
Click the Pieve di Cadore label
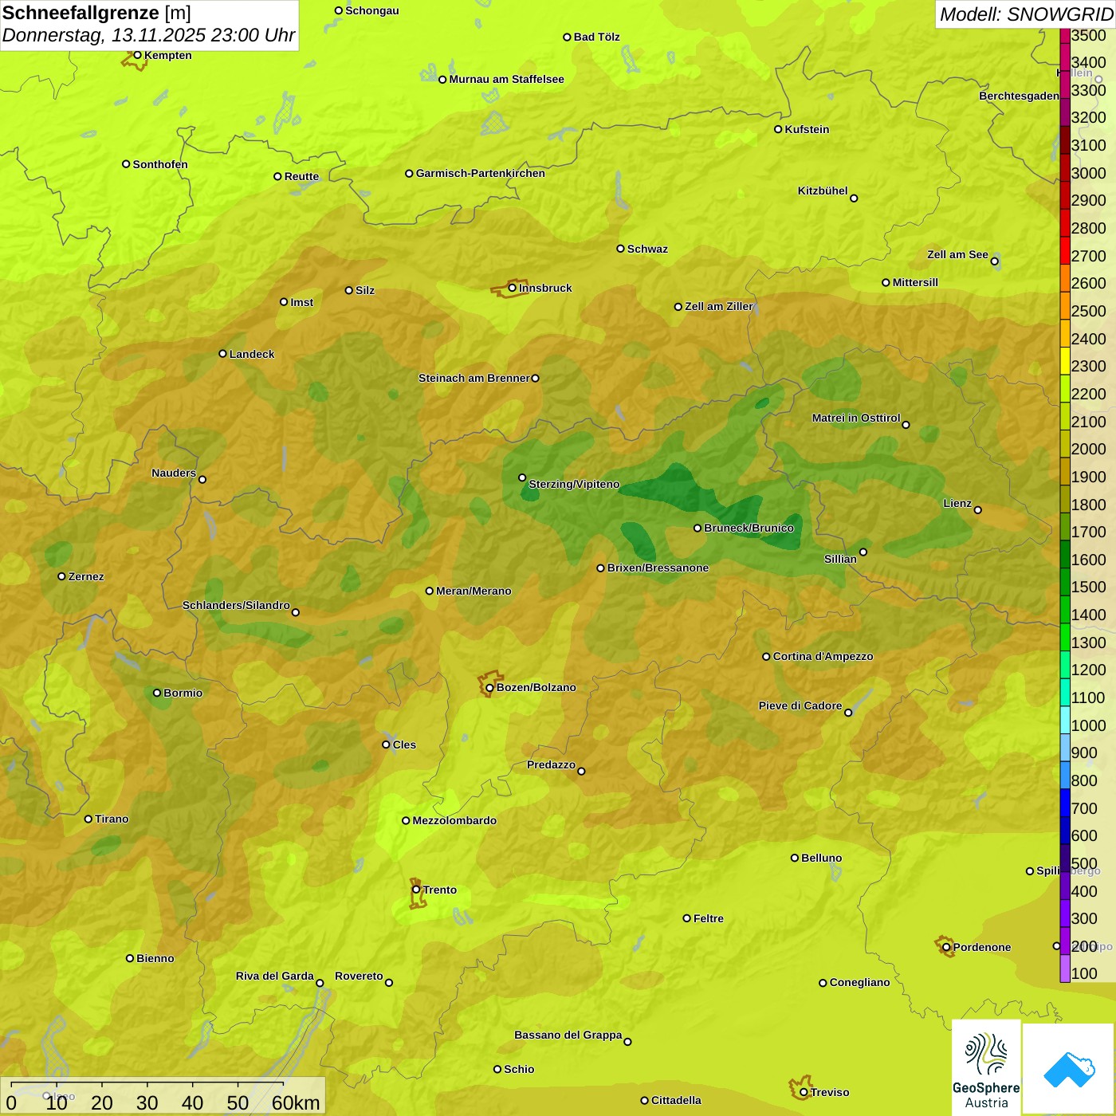click(800, 705)
